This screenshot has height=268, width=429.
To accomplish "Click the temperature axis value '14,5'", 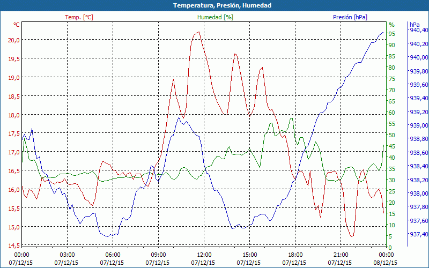I will pos(14,245).
